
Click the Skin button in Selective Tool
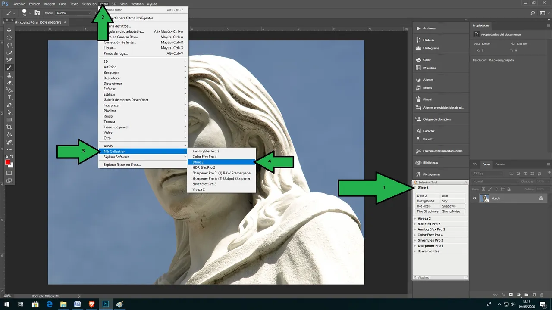[x=453, y=196]
